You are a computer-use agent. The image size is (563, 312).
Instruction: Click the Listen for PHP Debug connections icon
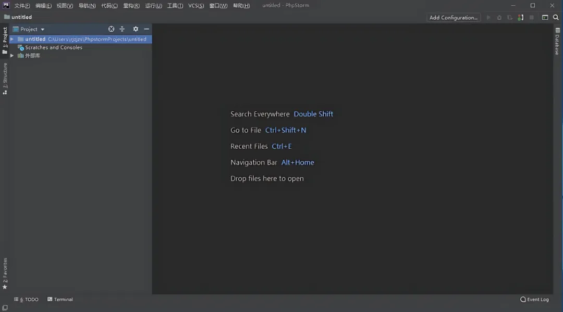tap(521, 17)
